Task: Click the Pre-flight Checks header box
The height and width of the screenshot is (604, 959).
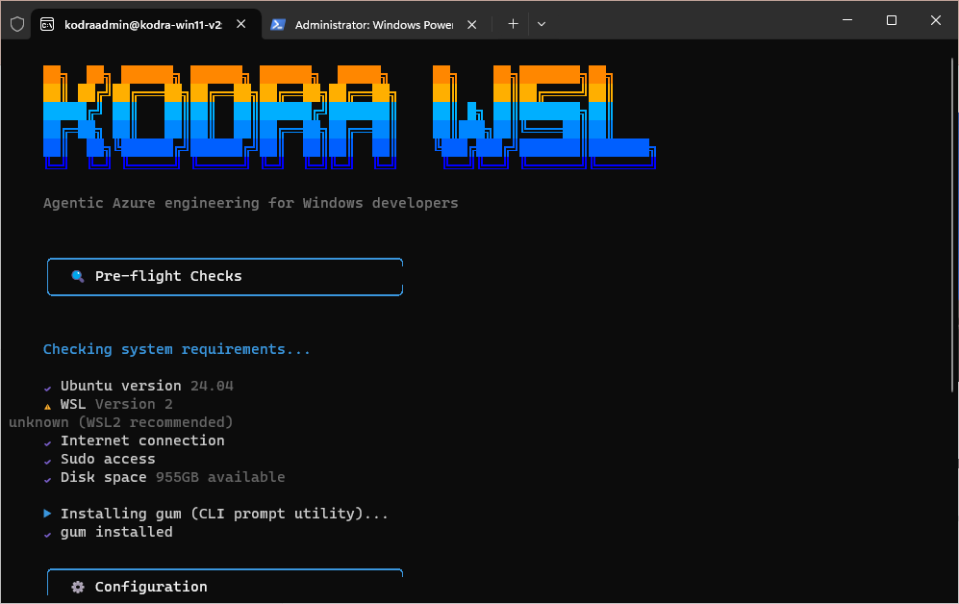Action: click(x=225, y=276)
